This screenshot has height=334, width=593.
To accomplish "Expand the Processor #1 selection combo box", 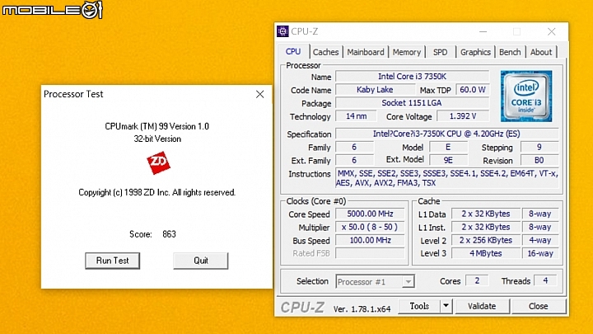I will pos(408,282).
